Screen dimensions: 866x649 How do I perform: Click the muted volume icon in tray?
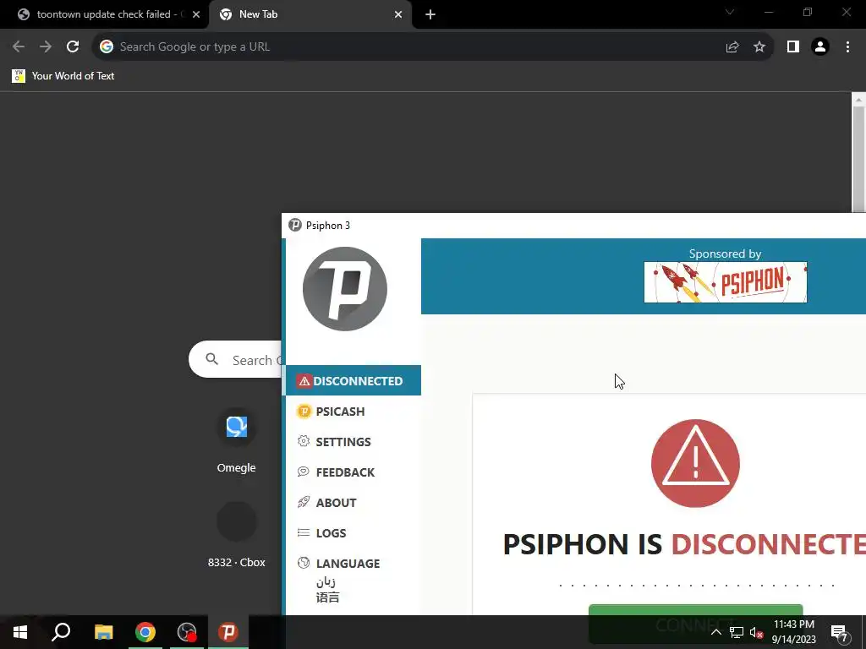pyautogui.click(x=756, y=632)
